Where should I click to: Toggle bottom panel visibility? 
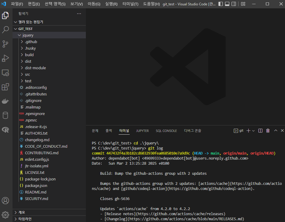pos(227,4)
